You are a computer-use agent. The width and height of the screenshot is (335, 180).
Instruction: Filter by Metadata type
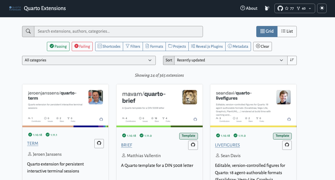[238, 46]
